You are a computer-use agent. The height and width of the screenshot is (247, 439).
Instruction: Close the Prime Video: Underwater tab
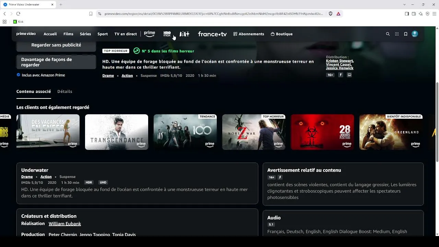[x=52, y=4]
